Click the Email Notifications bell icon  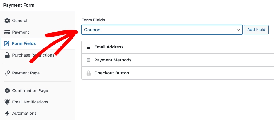pyautogui.click(x=7, y=102)
